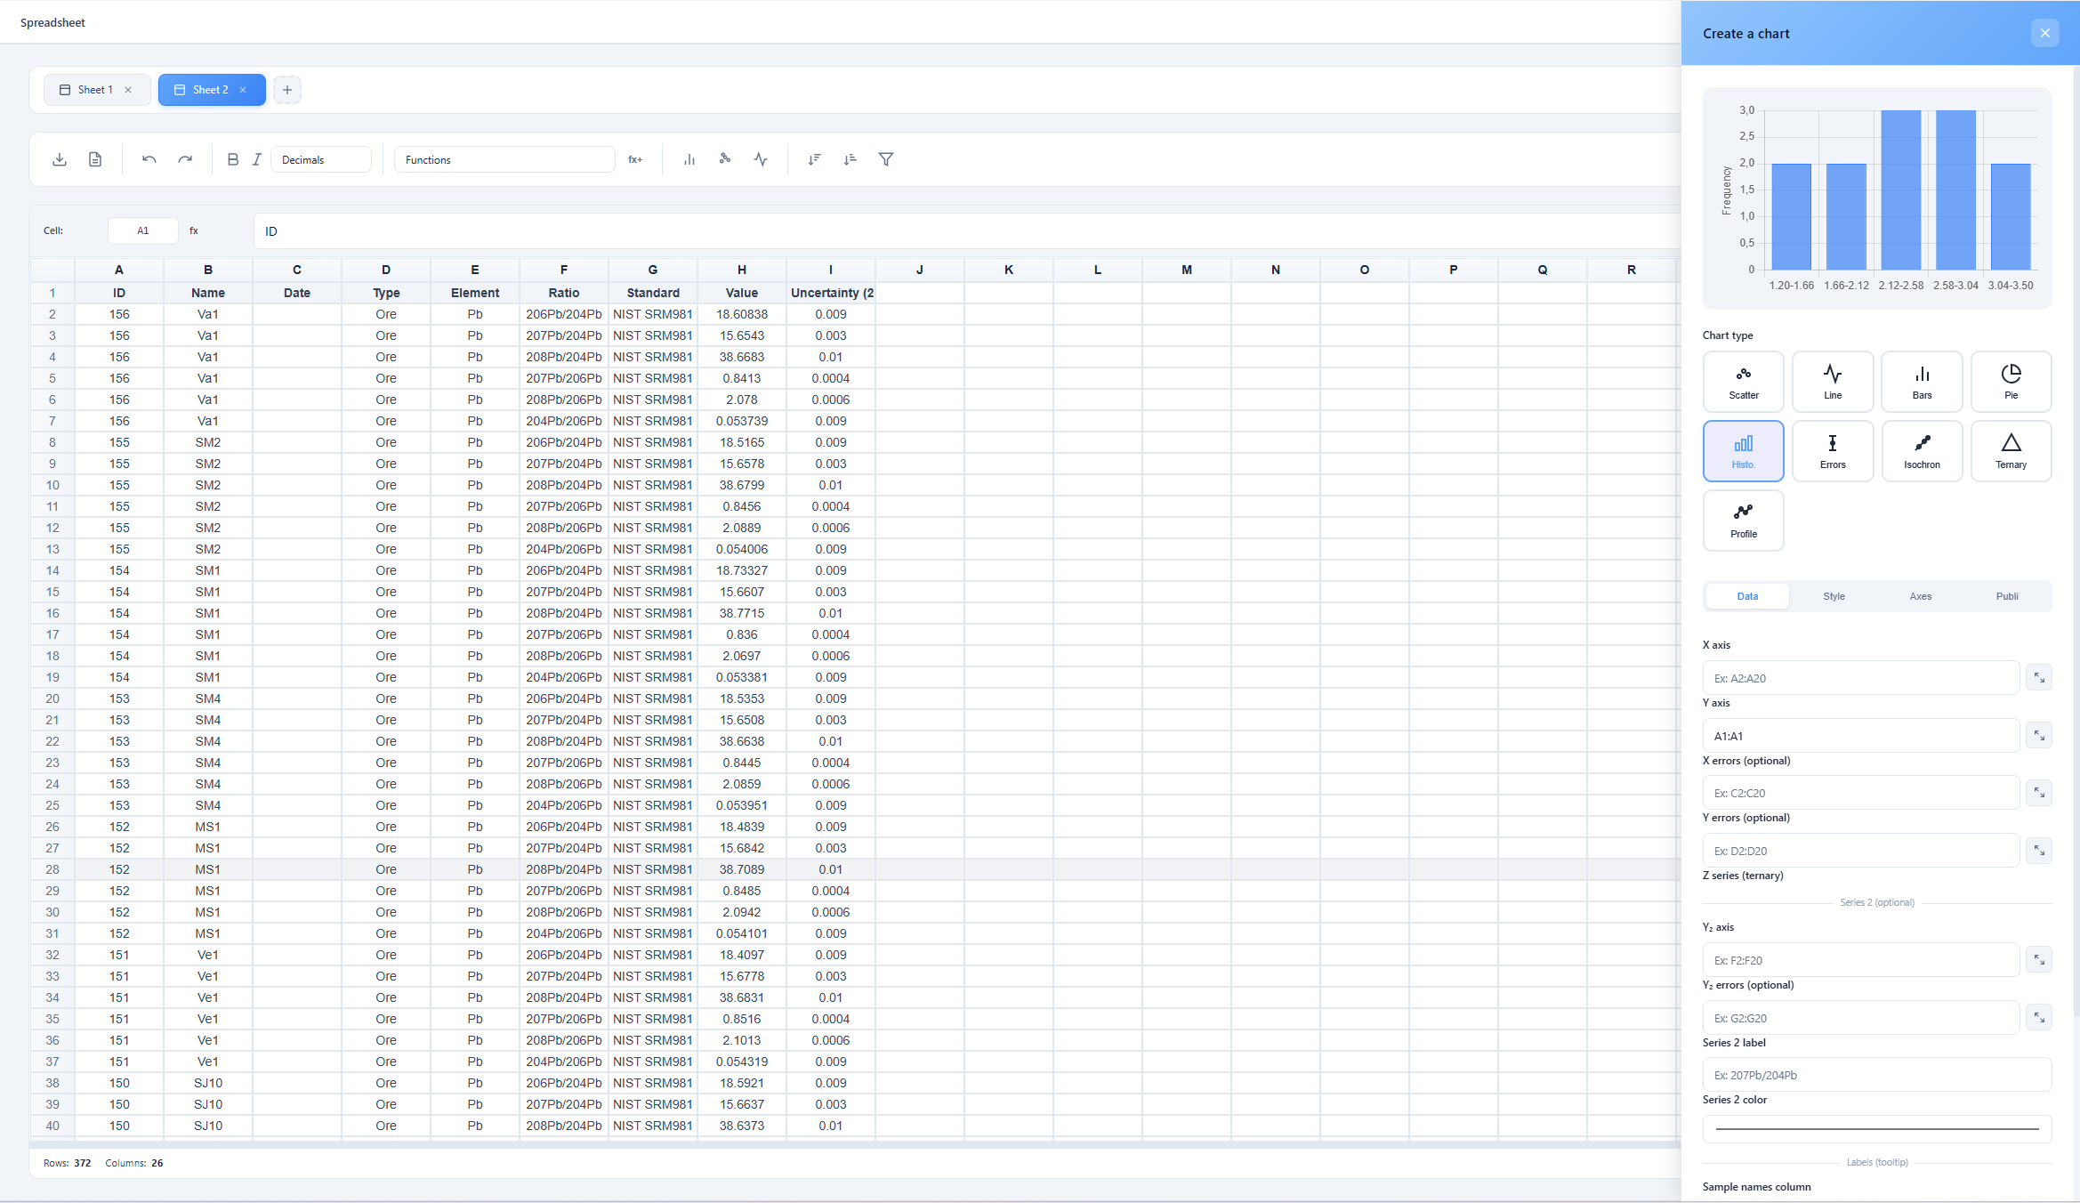This screenshot has height=1203, width=2080.
Task: Click the download icon in toolbar
Action: coord(60,159)
